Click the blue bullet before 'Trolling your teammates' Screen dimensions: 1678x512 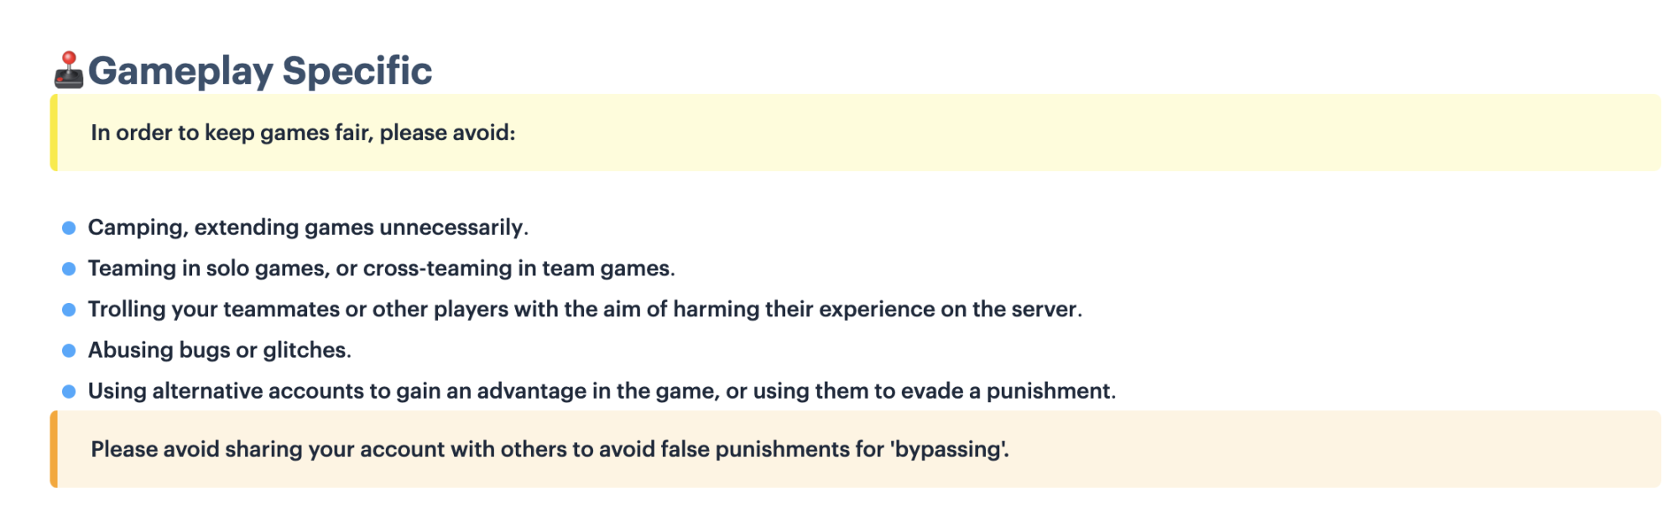(69, 310)
